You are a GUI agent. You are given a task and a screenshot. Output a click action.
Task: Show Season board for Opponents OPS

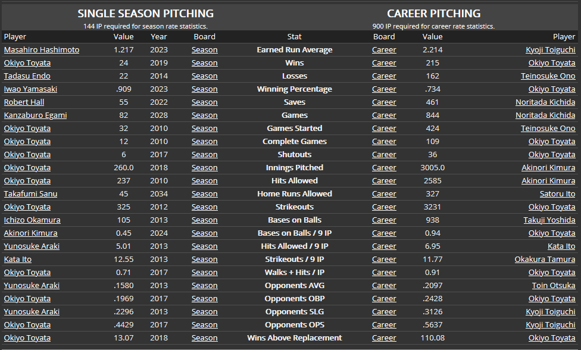pos(204,325)
